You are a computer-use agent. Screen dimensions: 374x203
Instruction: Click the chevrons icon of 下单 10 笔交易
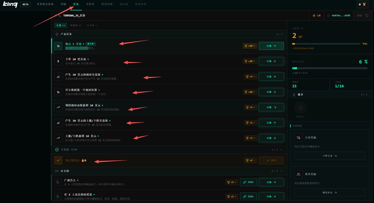tap(58, 61)
